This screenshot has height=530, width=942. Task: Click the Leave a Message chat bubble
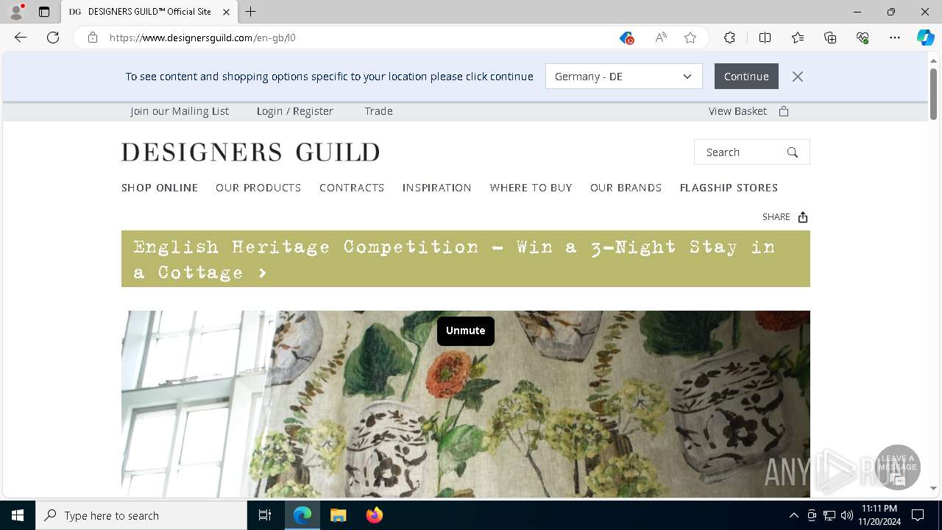click(898, 467)
